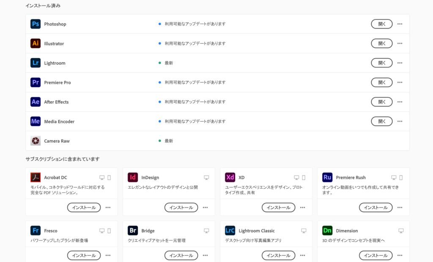Click Lightroom's 最新 status text
433x262 pixels.
[169, 63]
